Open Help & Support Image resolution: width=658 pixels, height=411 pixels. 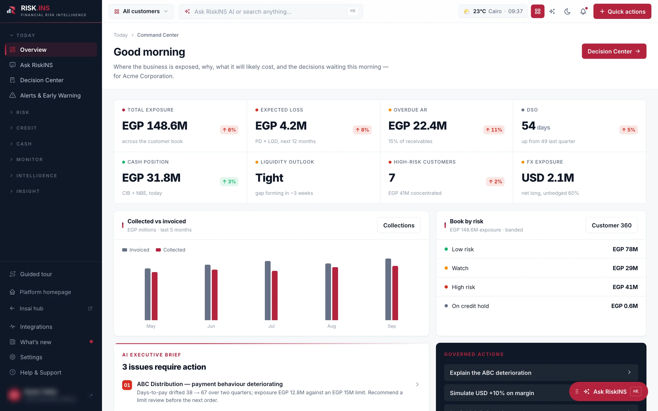pos(51,372)
